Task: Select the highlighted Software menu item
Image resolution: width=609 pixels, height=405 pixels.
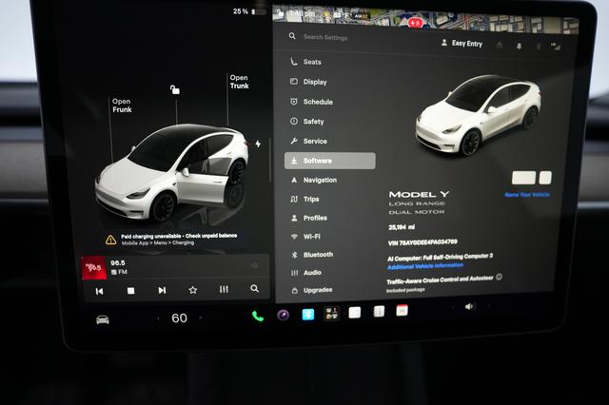Action: [330, 161]
